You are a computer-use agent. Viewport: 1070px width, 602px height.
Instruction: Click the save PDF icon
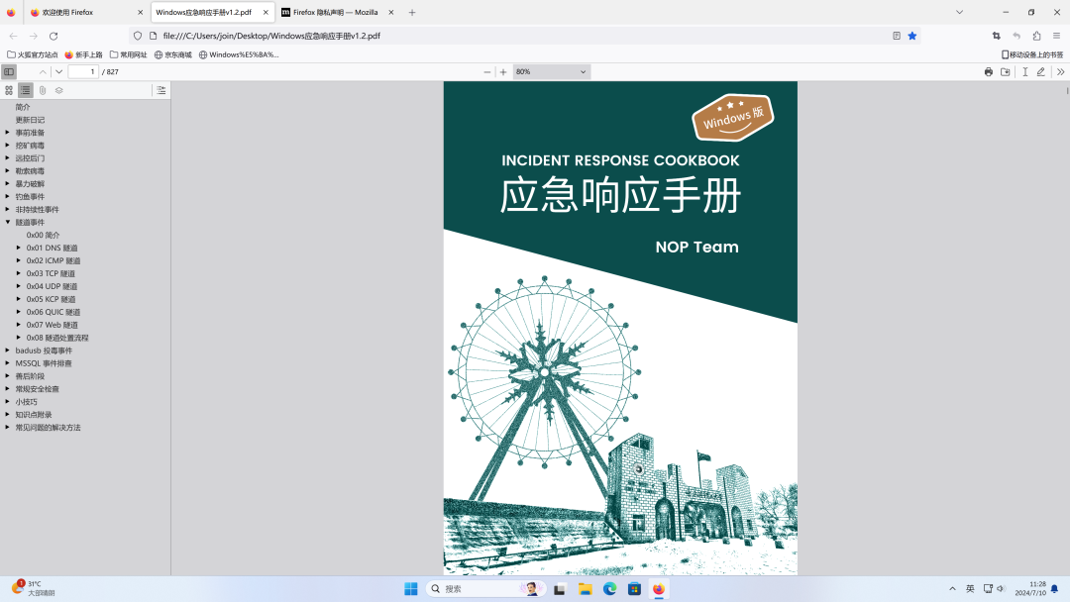click(x=1006, y=71)
